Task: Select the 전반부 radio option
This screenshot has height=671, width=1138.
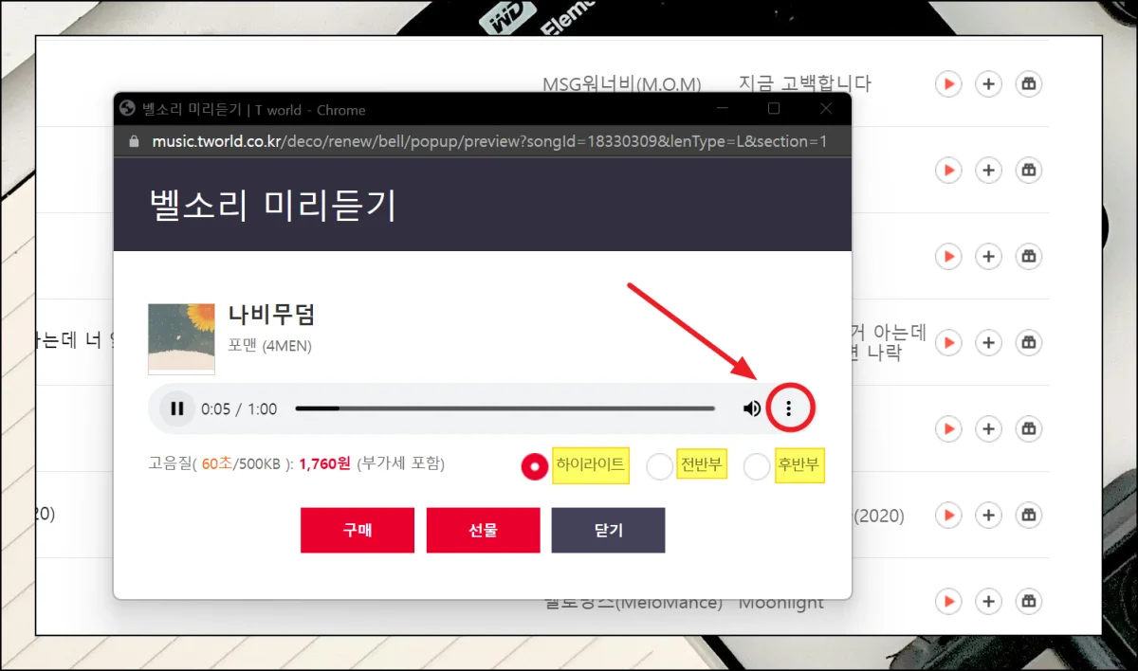Action: pos(659,466)
